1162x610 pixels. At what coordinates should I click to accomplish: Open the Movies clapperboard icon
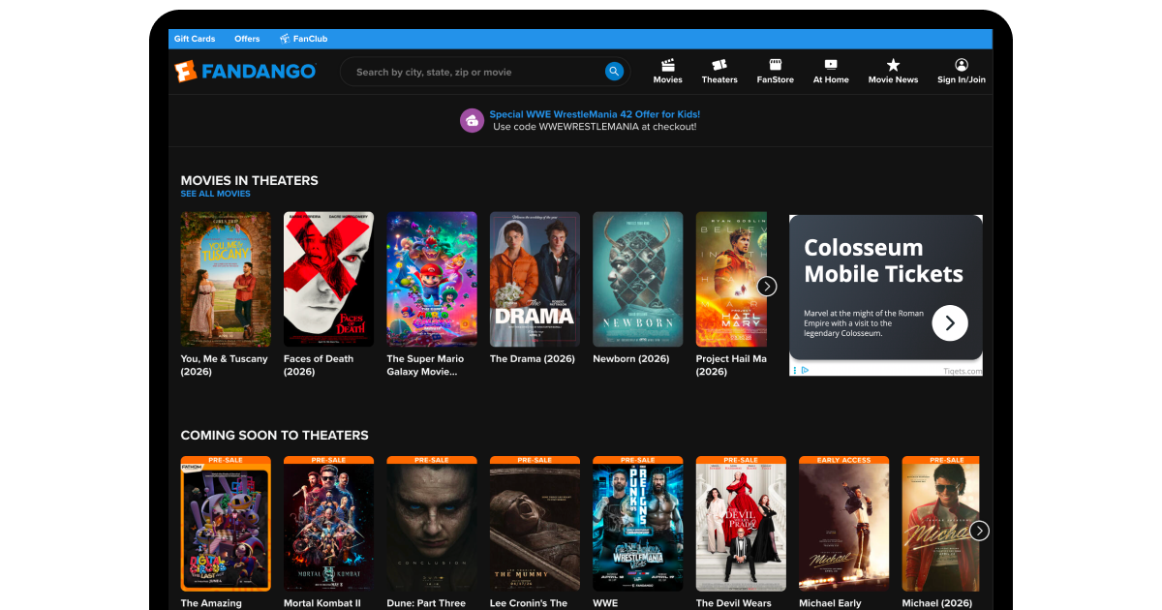667,65
